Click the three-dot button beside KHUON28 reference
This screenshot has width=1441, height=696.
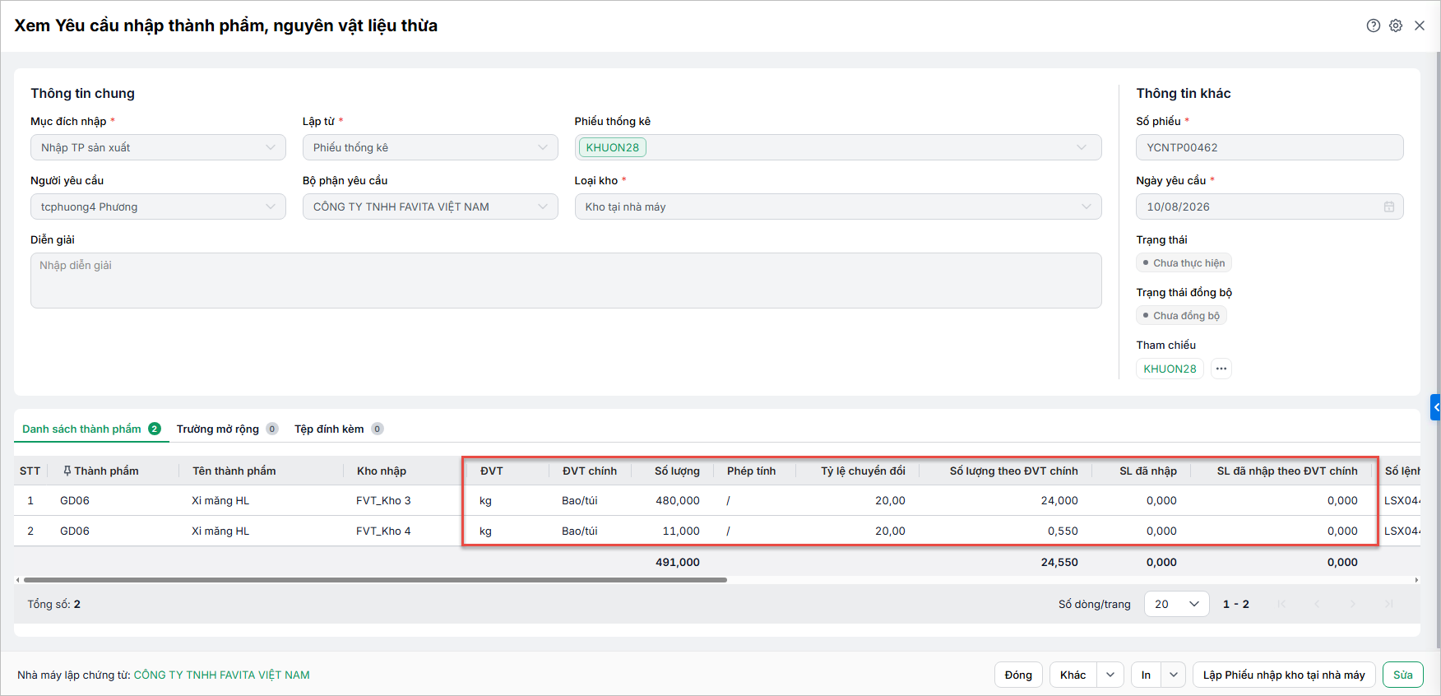click(x=1221, y=369)
